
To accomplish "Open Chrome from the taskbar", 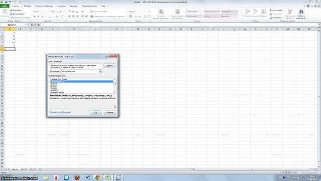I will tap(98, 177).
